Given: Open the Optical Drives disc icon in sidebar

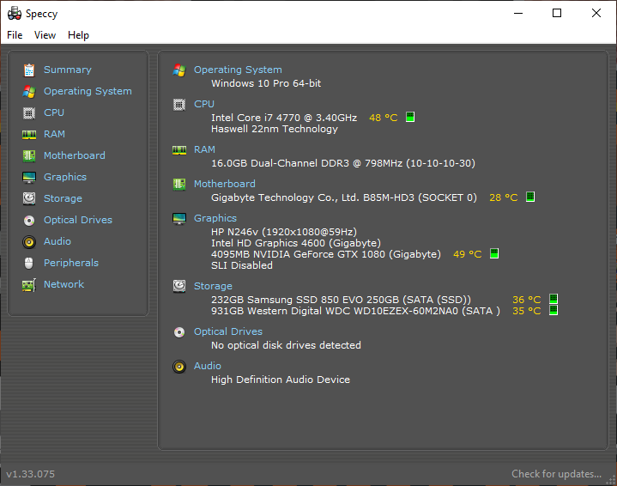Looking at the screenshot, I should (29, 221).
